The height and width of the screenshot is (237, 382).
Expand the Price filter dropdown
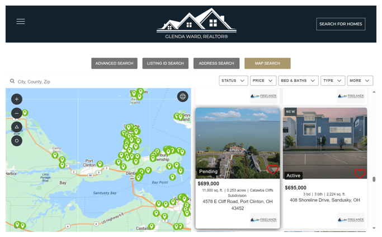(x=263, y=81)
